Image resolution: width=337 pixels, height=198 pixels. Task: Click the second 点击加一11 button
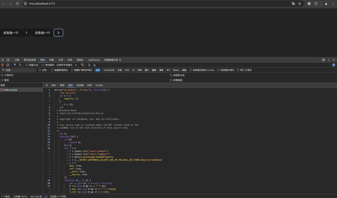42,33
